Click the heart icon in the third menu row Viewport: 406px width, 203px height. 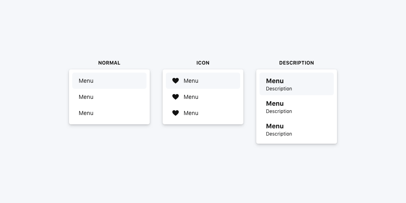pyautogui.click(x=176, y=113)
